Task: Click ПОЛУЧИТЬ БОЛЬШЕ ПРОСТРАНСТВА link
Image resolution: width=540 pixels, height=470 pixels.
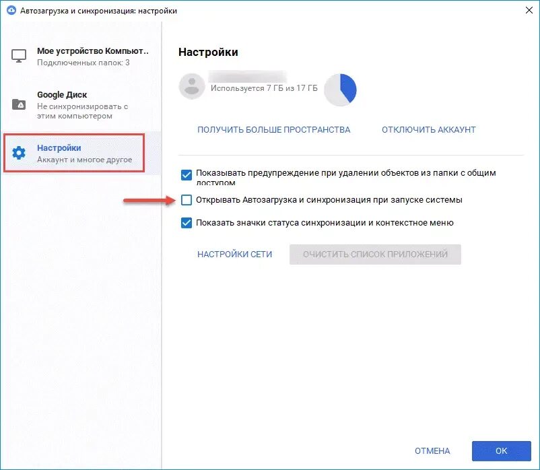Action: click(x=274, y=130)
